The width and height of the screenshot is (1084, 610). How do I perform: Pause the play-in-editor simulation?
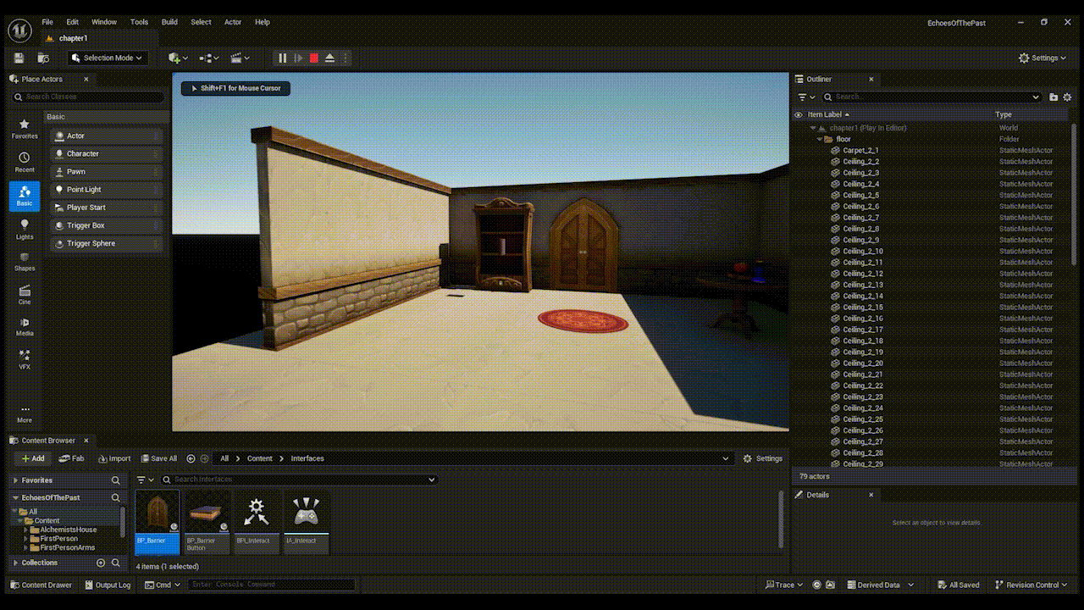point(283,58)
